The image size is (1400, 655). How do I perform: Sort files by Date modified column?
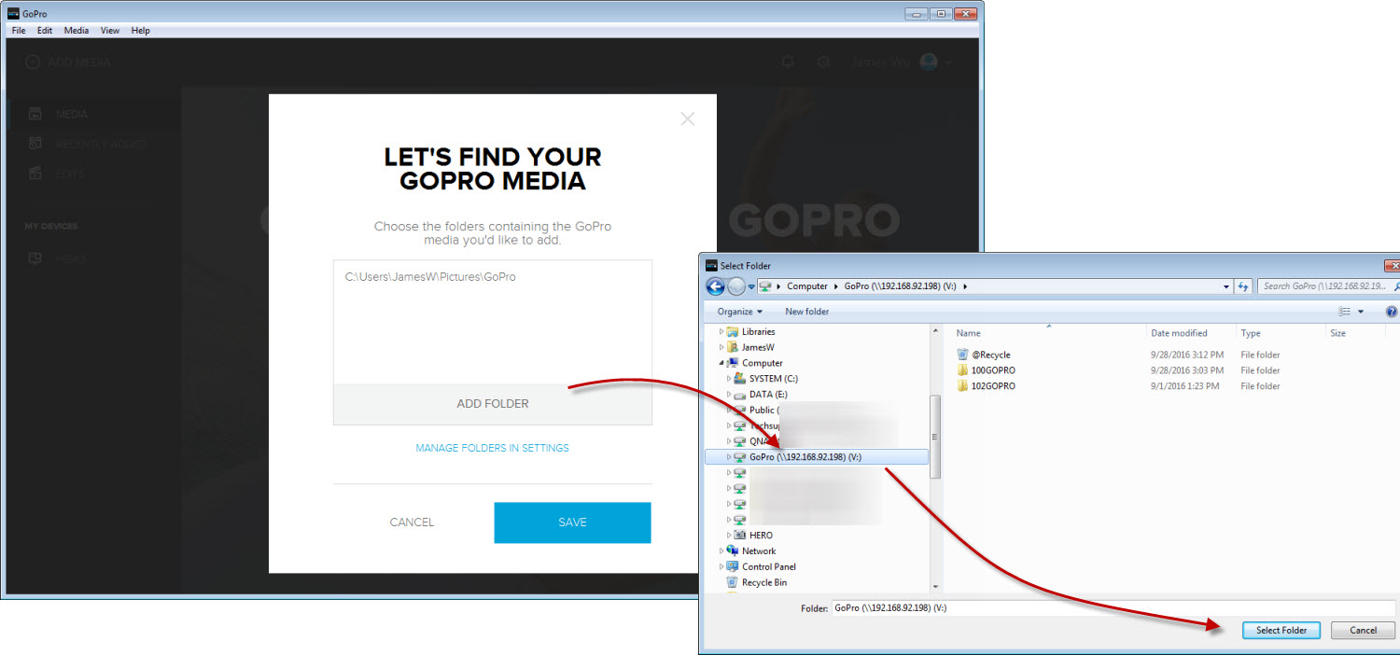(1179, 333)
